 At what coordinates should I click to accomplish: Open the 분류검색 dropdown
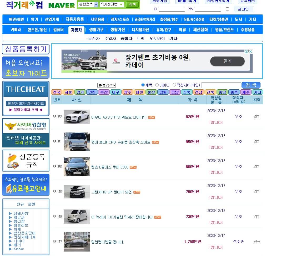coord(107,85)
